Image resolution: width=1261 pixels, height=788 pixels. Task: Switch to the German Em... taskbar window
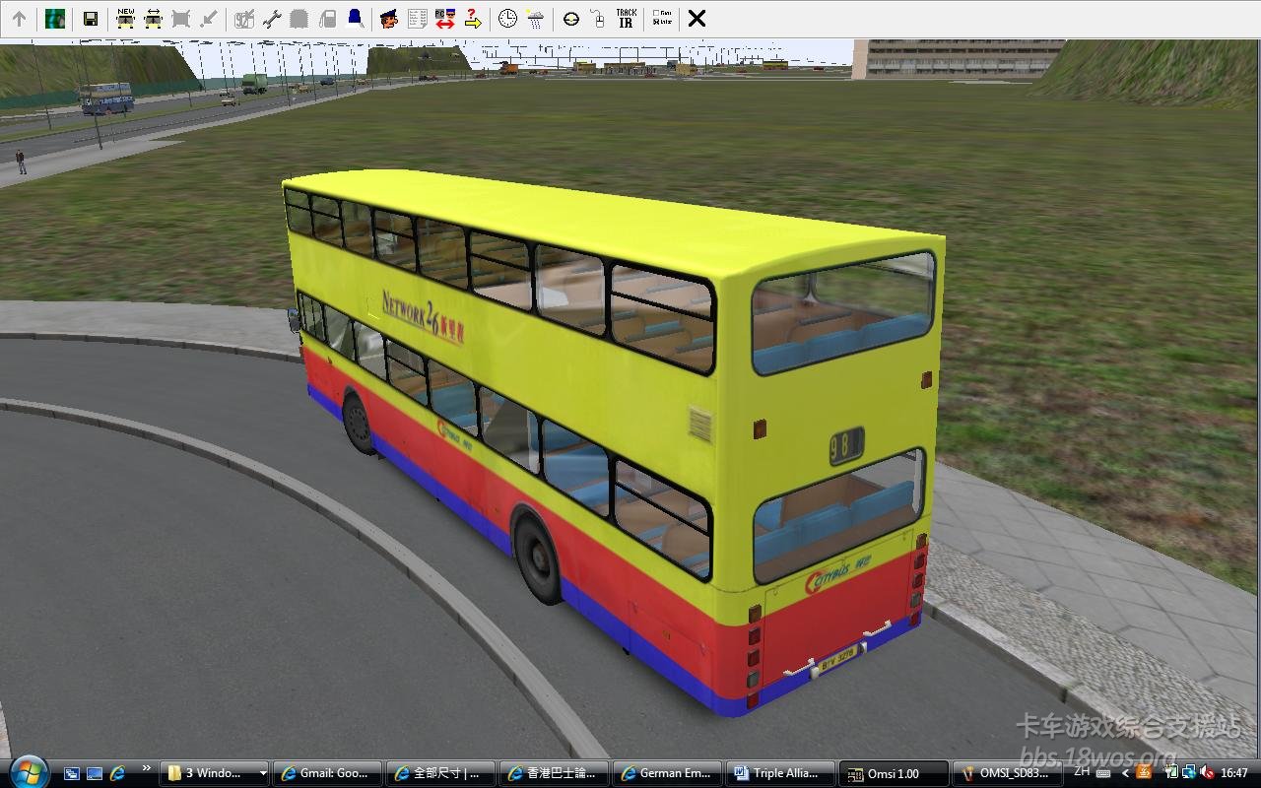click(667, 773)
